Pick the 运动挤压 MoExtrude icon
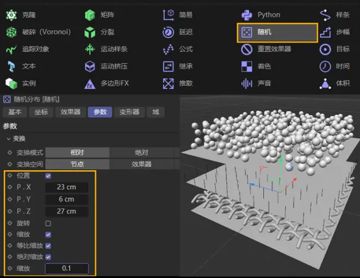Screen dimensions: 360x278 pyautogui.click(x=90, y=67)
